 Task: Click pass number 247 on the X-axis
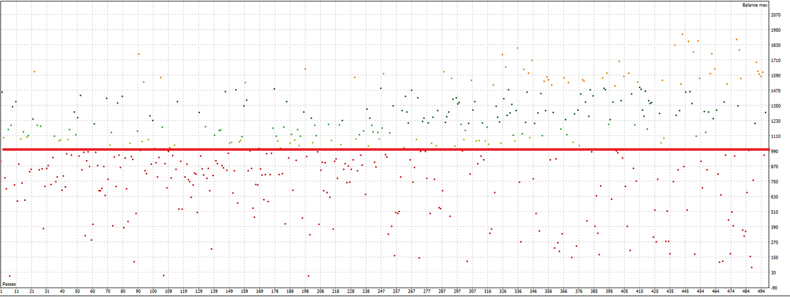[x=381, y=292]
